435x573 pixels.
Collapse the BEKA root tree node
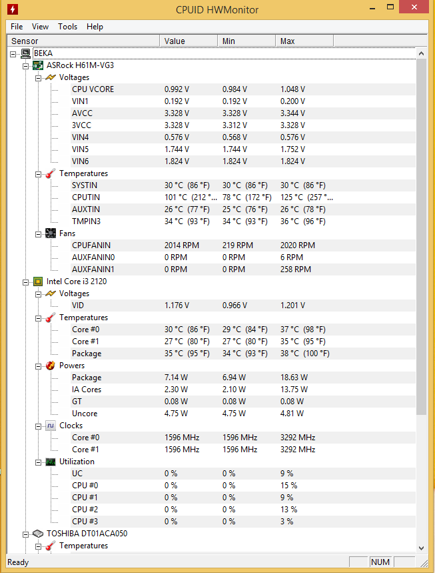coord(14,53)
